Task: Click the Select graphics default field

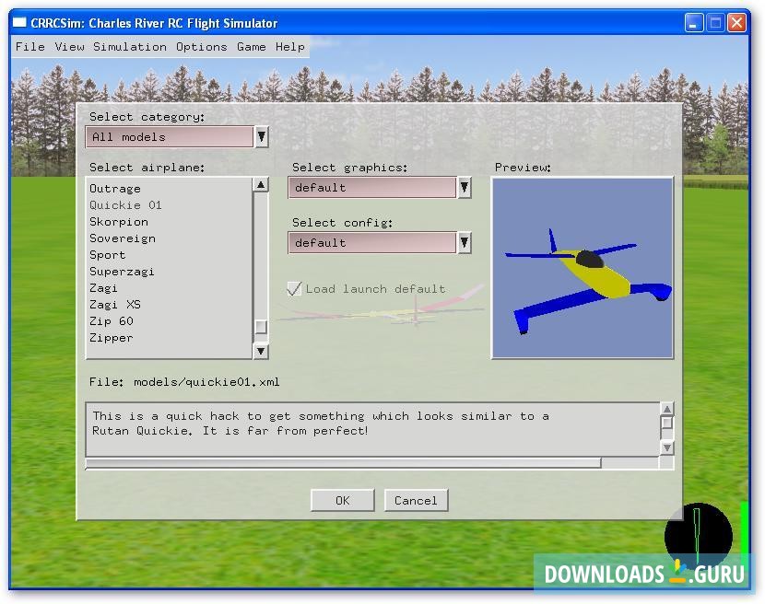Action: pos(372,187)
